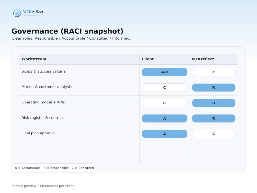
Task: Click the MEKreflect R pill for Risk register & controls
Action: [214, 118]
